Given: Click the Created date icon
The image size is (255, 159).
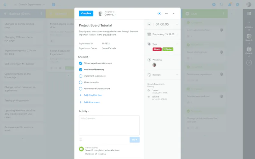Looking at the screenshot, I should point(149,90).
